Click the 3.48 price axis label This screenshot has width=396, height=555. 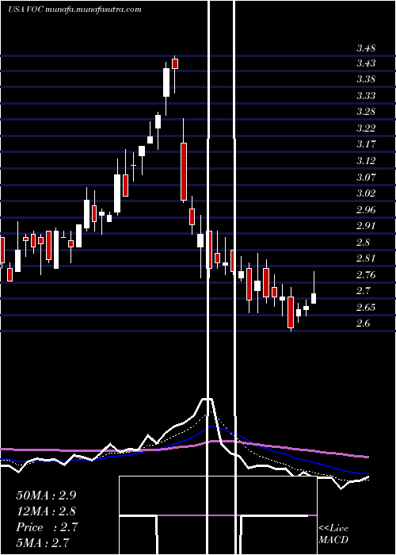click(366, 48)
